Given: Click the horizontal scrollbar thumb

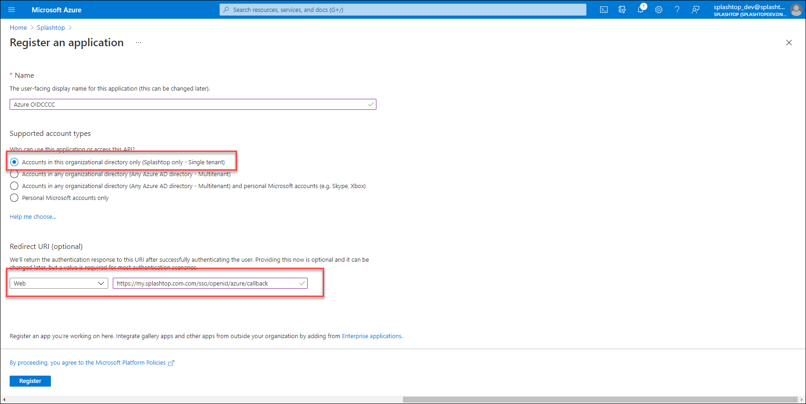Looking at the screenshot, I should coord(599,399).
